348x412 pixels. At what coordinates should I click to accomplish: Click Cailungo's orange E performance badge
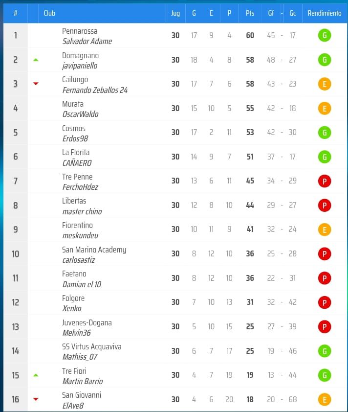point(324,84)
